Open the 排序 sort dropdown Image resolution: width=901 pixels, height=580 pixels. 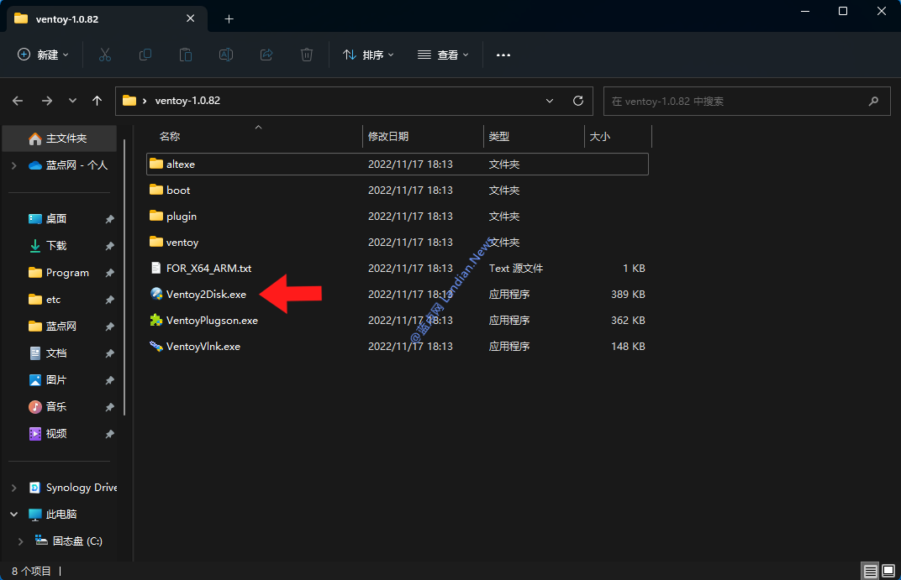(368, 55)
